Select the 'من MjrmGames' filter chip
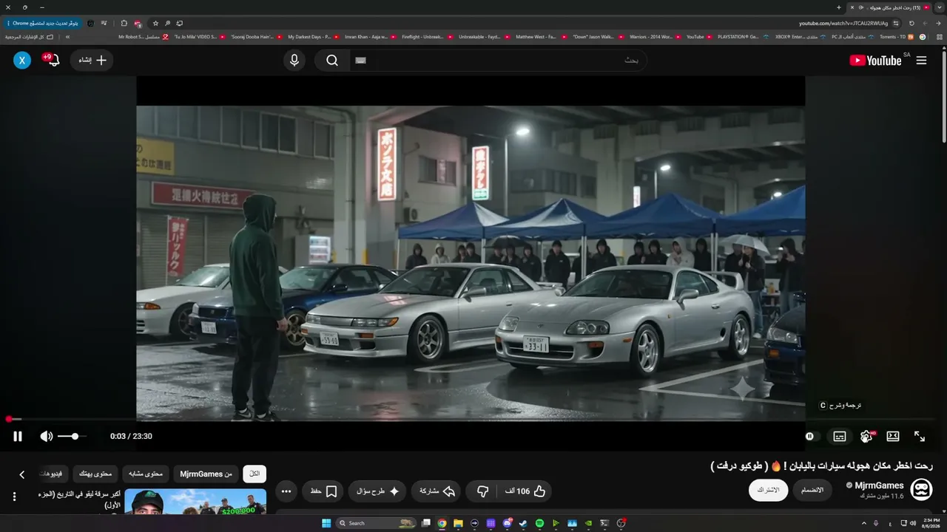The width and height of the screenshot is (947, 532). tap(206, 474)
